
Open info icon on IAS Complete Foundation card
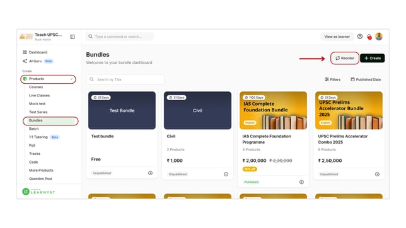pos(301,182)
